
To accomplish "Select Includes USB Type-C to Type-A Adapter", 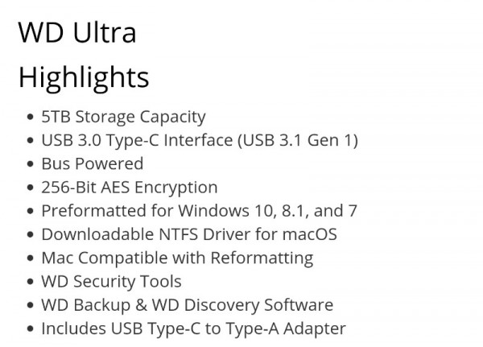I will (x=193, y=328).
